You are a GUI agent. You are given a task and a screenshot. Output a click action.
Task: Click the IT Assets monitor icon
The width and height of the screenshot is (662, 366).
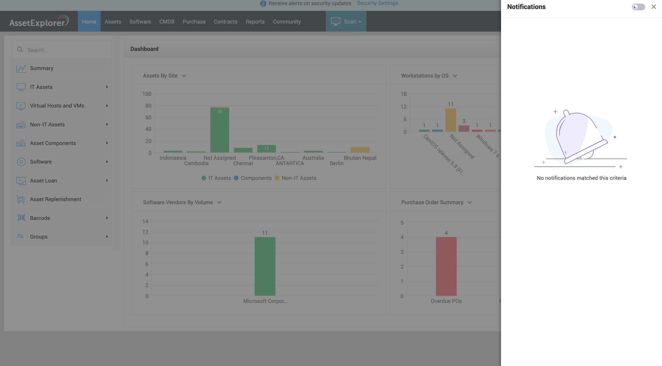[x=21, y=87]
